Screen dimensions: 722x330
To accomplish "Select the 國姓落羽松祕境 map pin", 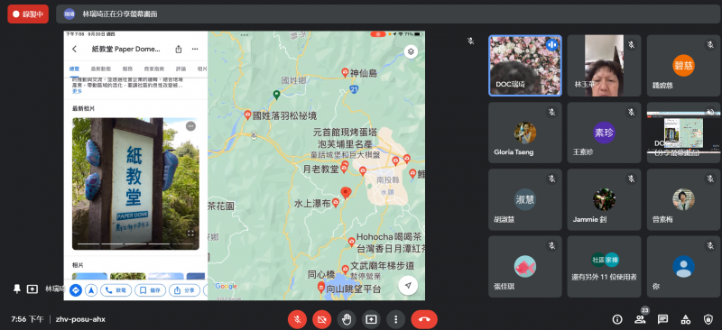I will coord(247,115).
